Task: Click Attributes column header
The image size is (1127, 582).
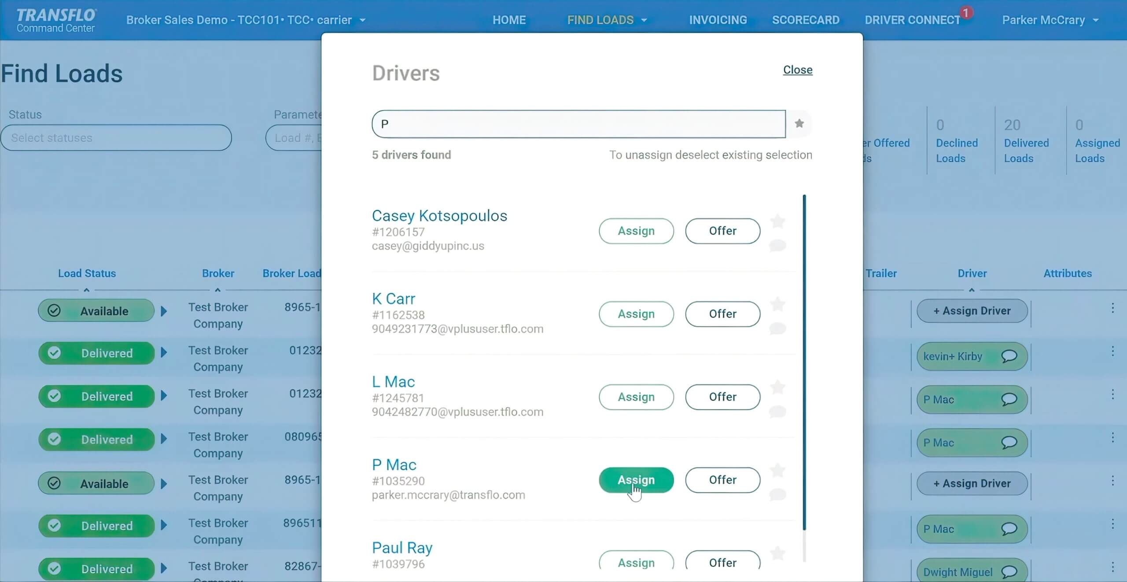Action: tap(1068, 273)
